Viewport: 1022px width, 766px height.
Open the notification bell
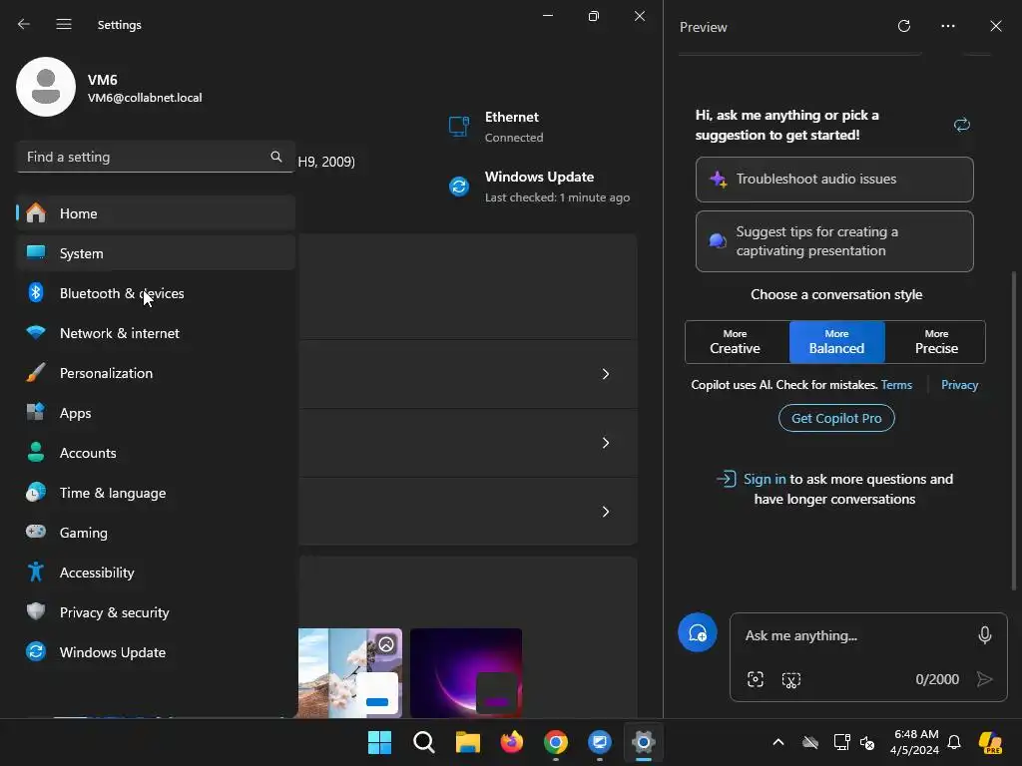click(x=954, y=742)
